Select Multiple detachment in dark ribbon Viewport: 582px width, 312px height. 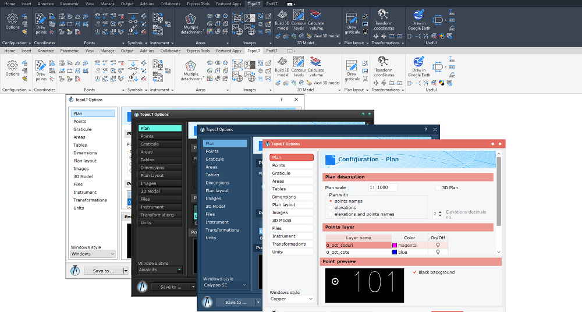191,24
